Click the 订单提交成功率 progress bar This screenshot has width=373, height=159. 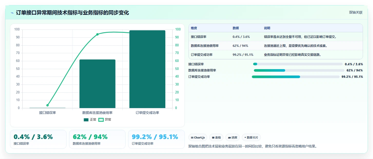coord(296,77)
